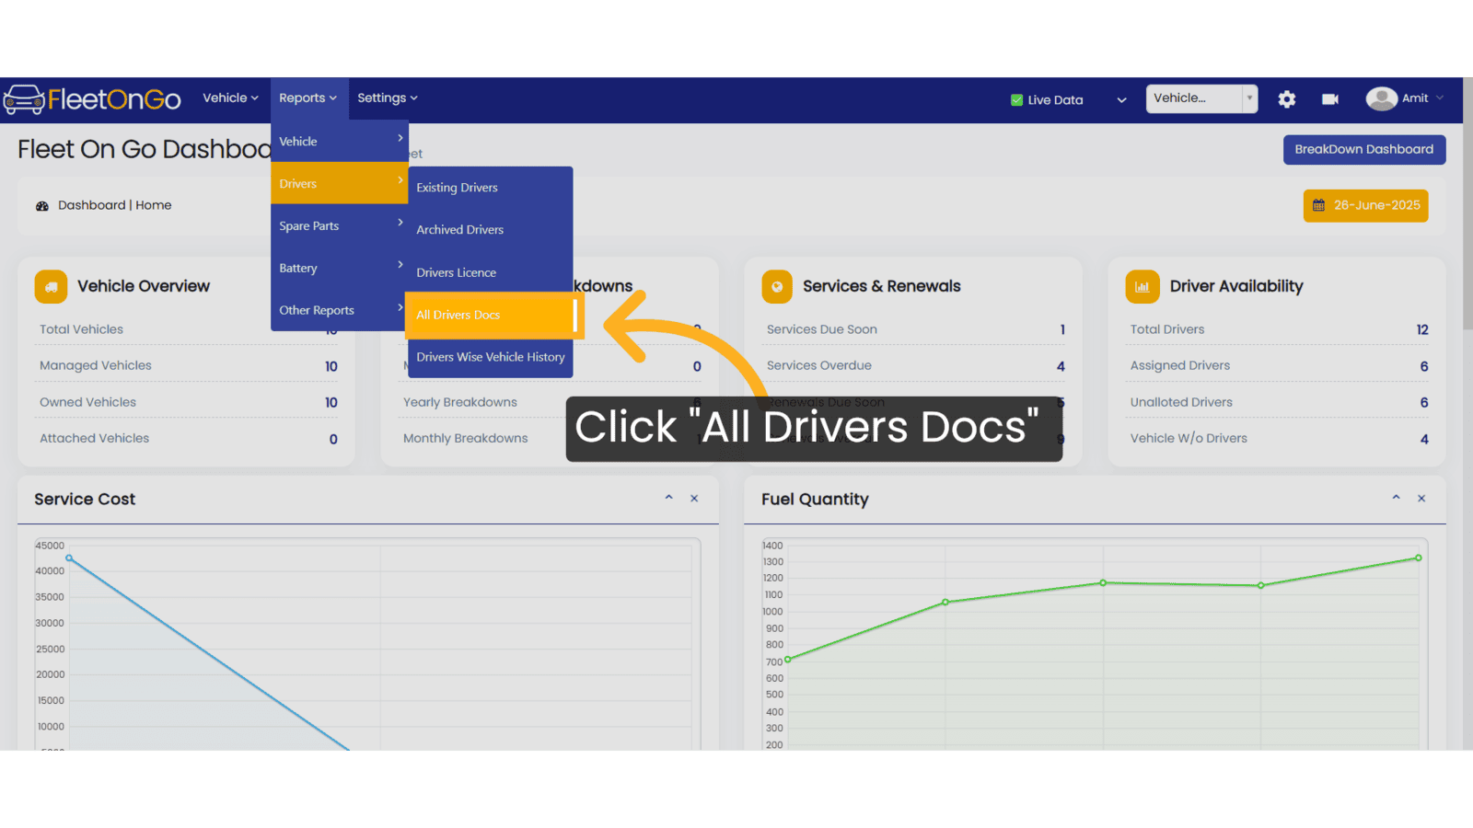
Task: Click the video camera icon
Action: [1330, 99]
